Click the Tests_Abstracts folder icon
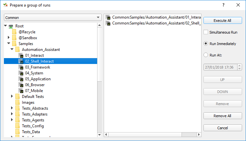 click(x=17, y=108)
